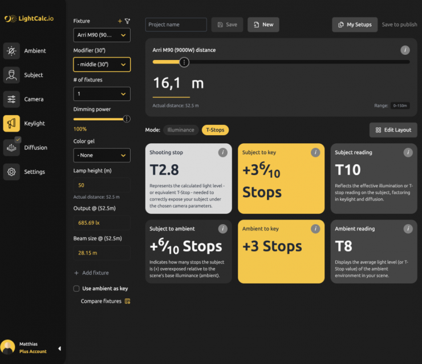Open info icon for distance panel
This screenshot has height=364, width=422.
(x=405, y=50)
